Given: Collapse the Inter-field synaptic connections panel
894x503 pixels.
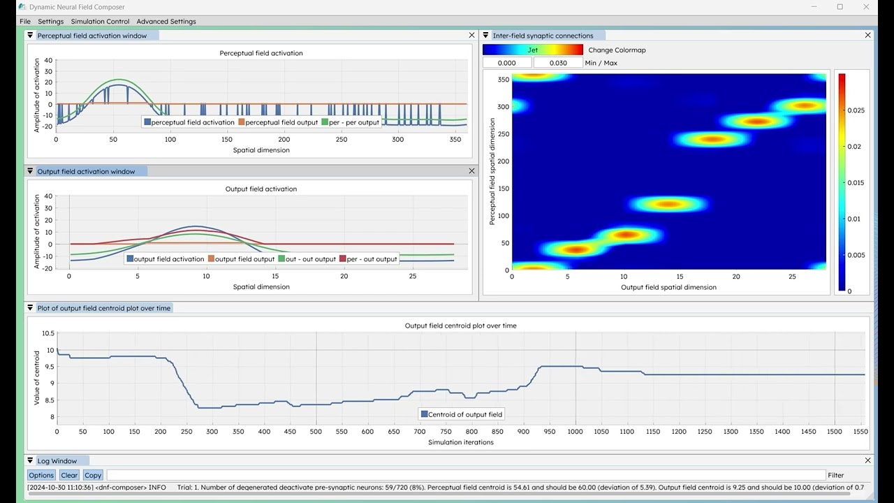Looking at the screenshot, I should tap(485, 35).
